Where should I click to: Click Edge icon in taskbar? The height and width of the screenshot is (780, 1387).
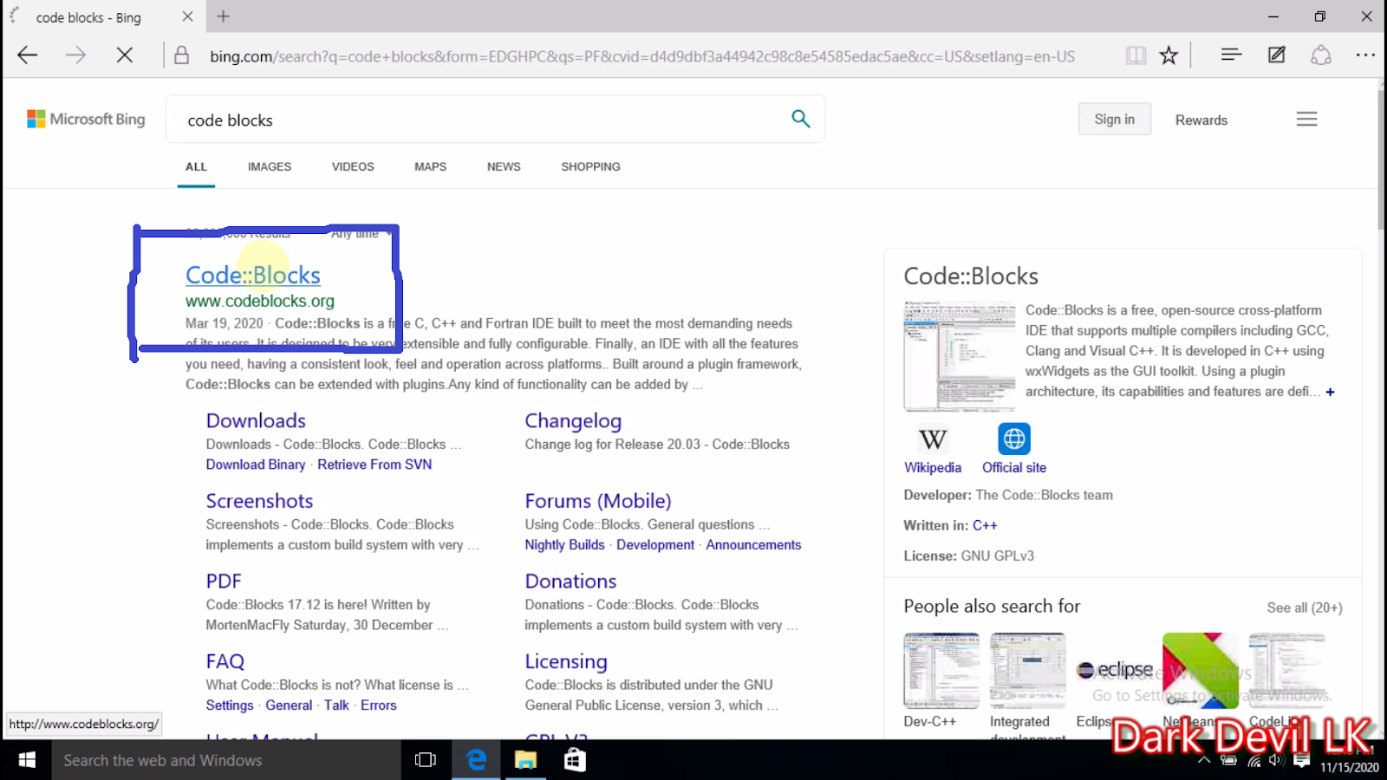[476, 760]
